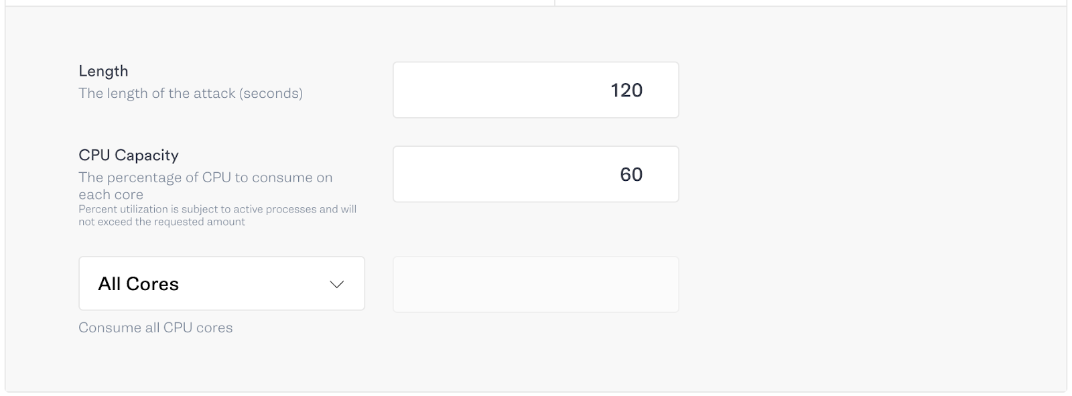Click the percent utilization disclaimer text
1072x396 pixels.
point(218,216)
